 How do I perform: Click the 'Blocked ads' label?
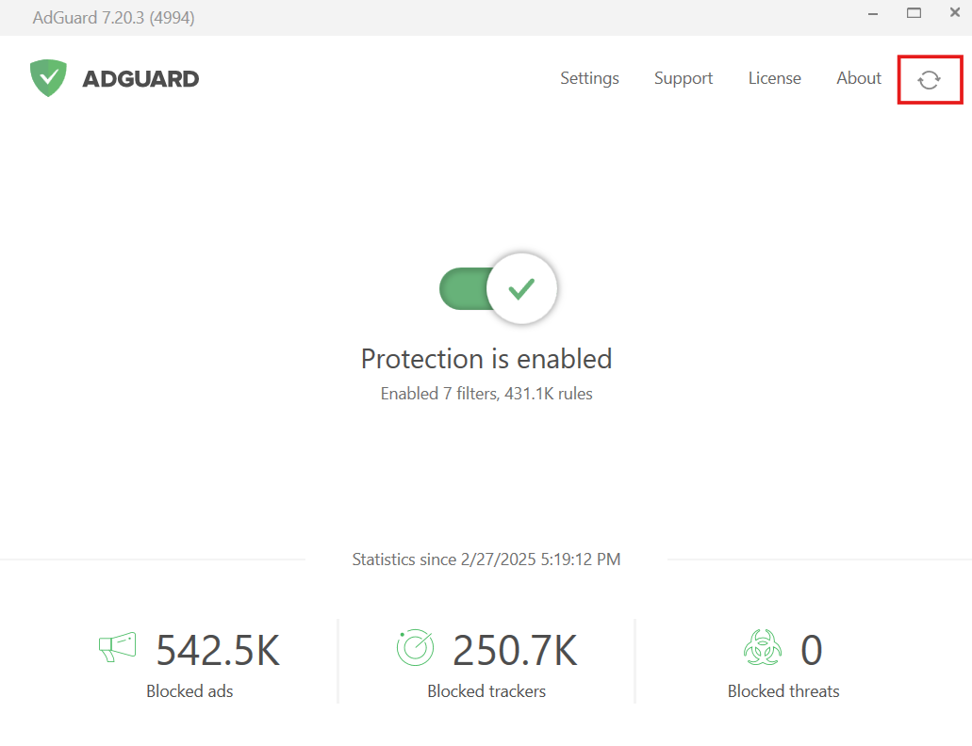(189, 691)
